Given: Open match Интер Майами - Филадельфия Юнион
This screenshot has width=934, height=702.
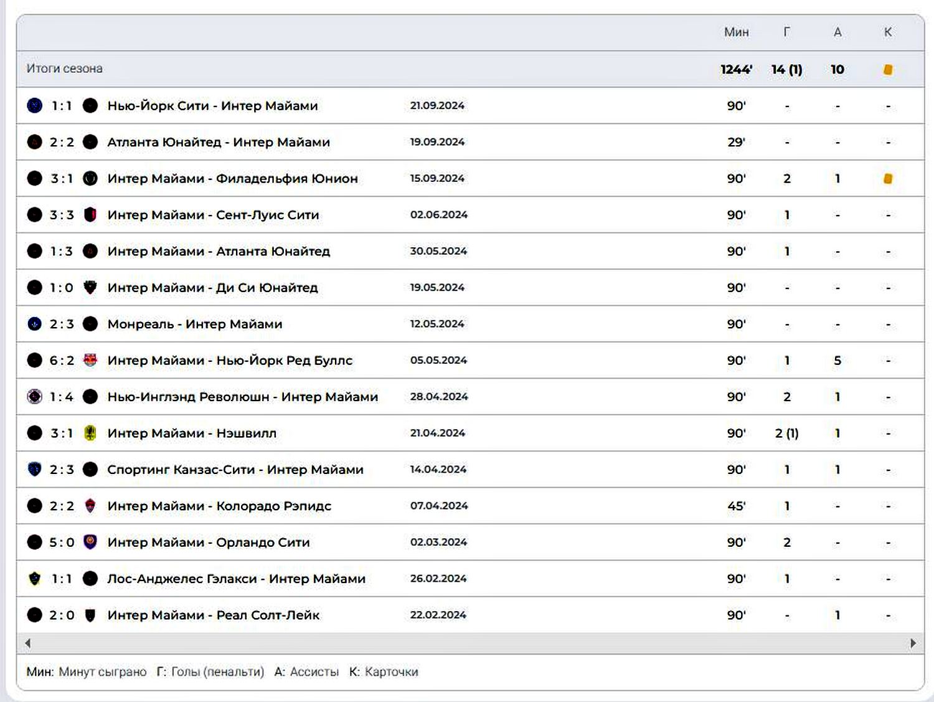Looking at the screenshot, I should (x=232, y=179).
